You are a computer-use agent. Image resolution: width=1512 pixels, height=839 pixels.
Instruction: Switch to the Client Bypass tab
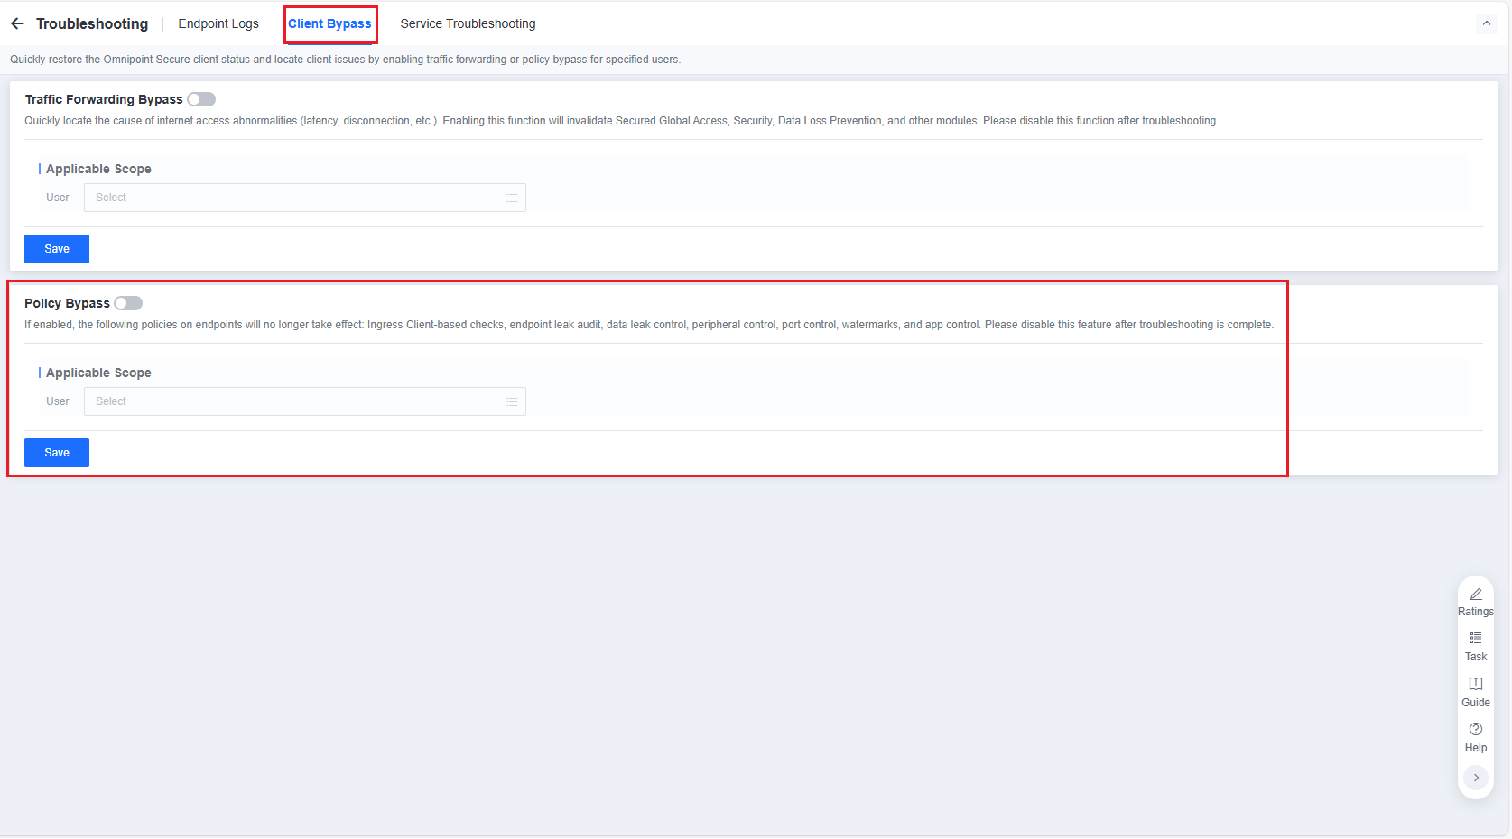click(x=329, y=23)
